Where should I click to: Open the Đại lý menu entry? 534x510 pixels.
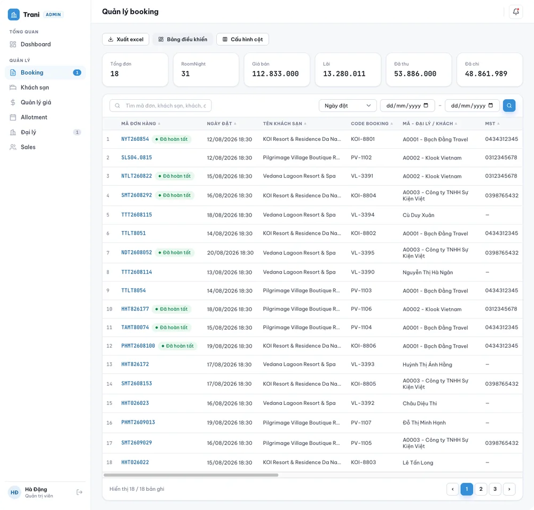click(45, 132)
